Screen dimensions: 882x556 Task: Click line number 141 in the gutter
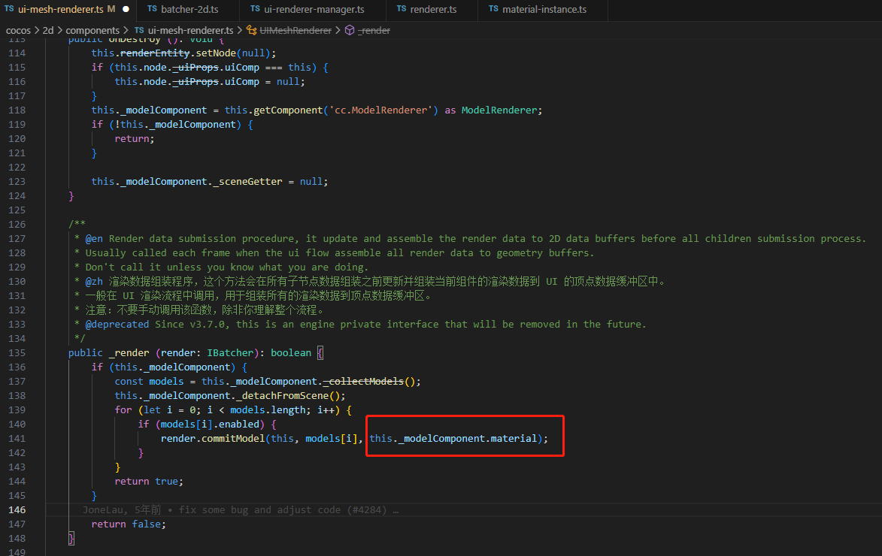17,439
